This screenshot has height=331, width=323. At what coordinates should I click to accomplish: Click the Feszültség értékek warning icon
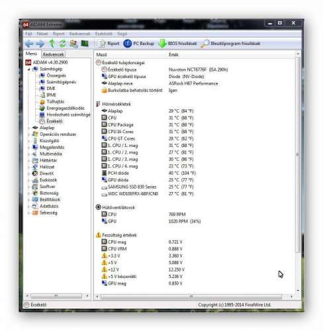point(99,235)
